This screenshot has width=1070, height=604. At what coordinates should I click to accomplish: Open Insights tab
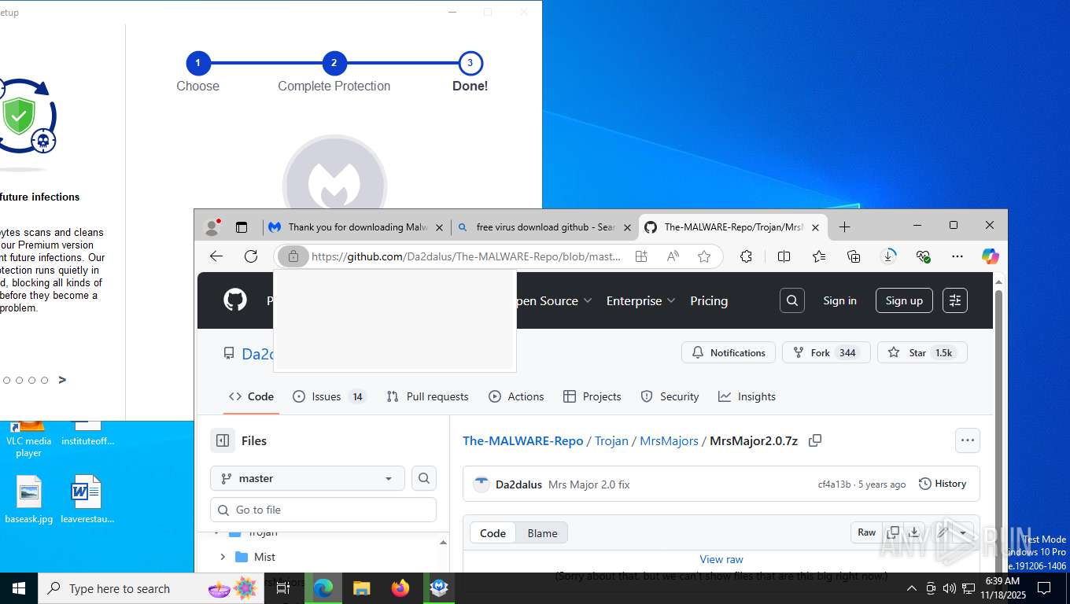click(x=747, y=396)
